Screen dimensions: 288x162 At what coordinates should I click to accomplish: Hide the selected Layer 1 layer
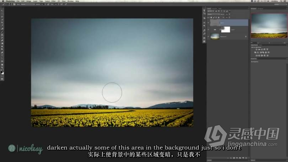tap(208, 23)
